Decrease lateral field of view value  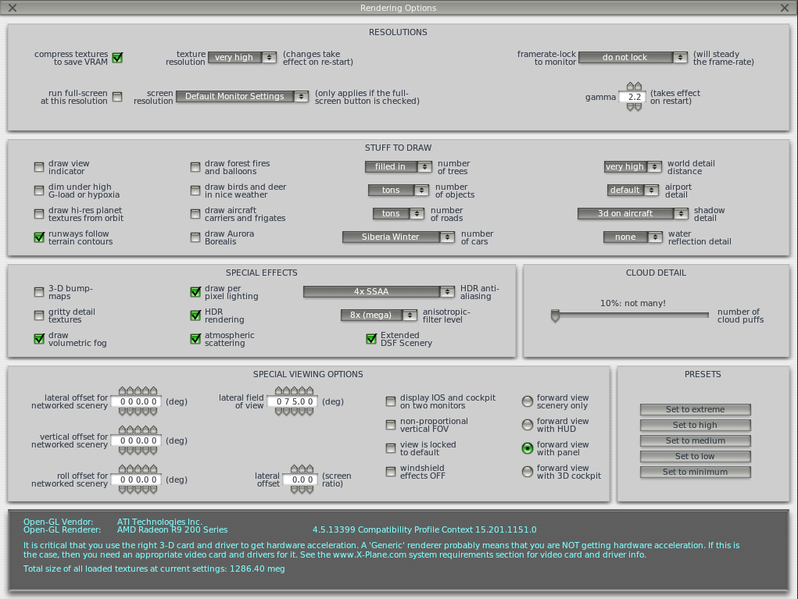point(294,412)
